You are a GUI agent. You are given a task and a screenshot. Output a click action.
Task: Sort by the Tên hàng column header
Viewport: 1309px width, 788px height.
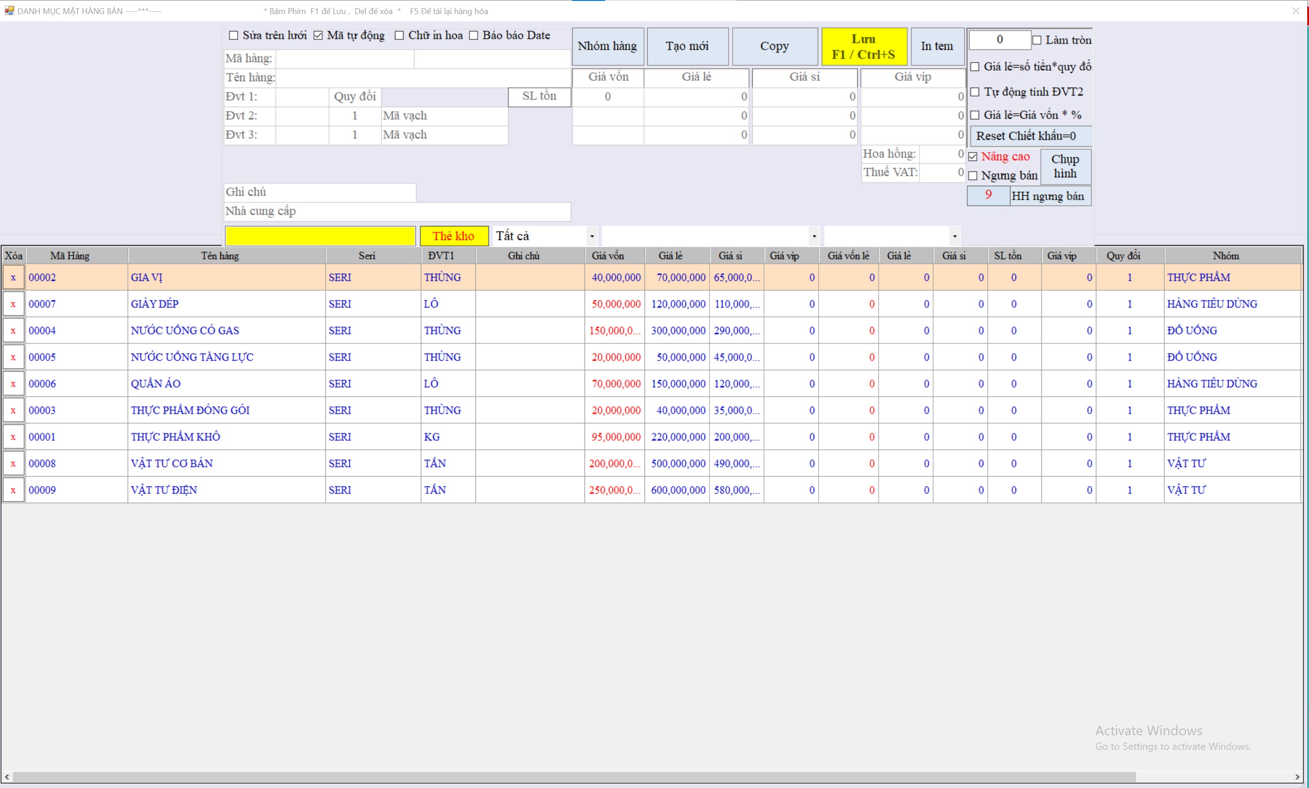[220, 256]
